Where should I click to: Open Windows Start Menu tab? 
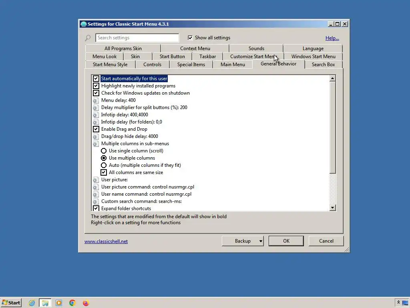(x=313, y=57)
